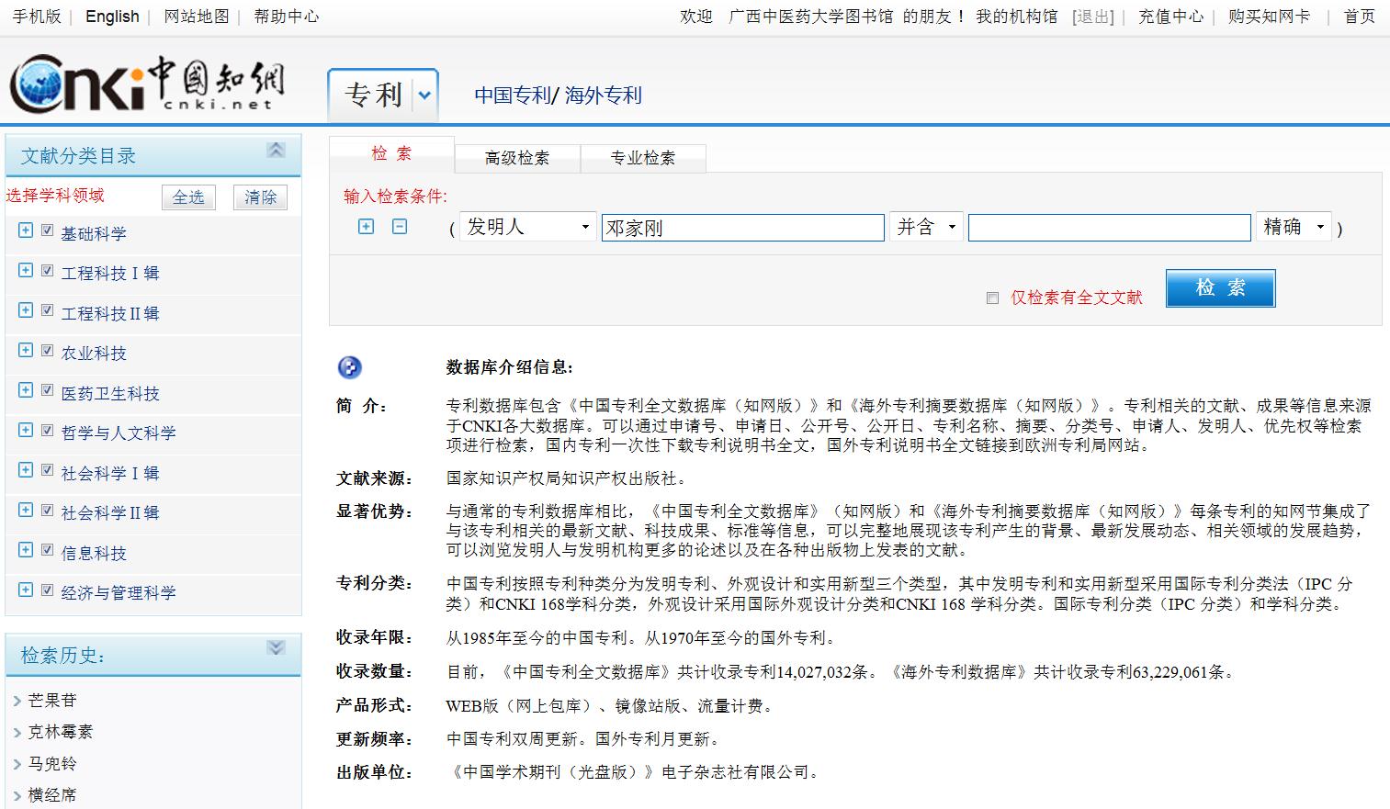Expand the 医药卫生科技 category tree
The height and width of the screenshot is (809, 1390).
point(26,390)
